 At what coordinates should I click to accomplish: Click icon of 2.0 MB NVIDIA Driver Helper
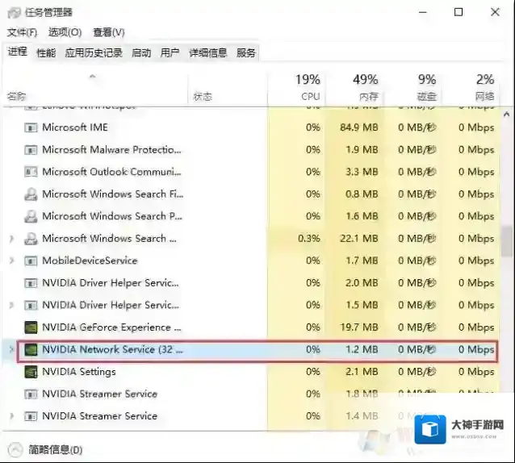[x=31, y=283]
